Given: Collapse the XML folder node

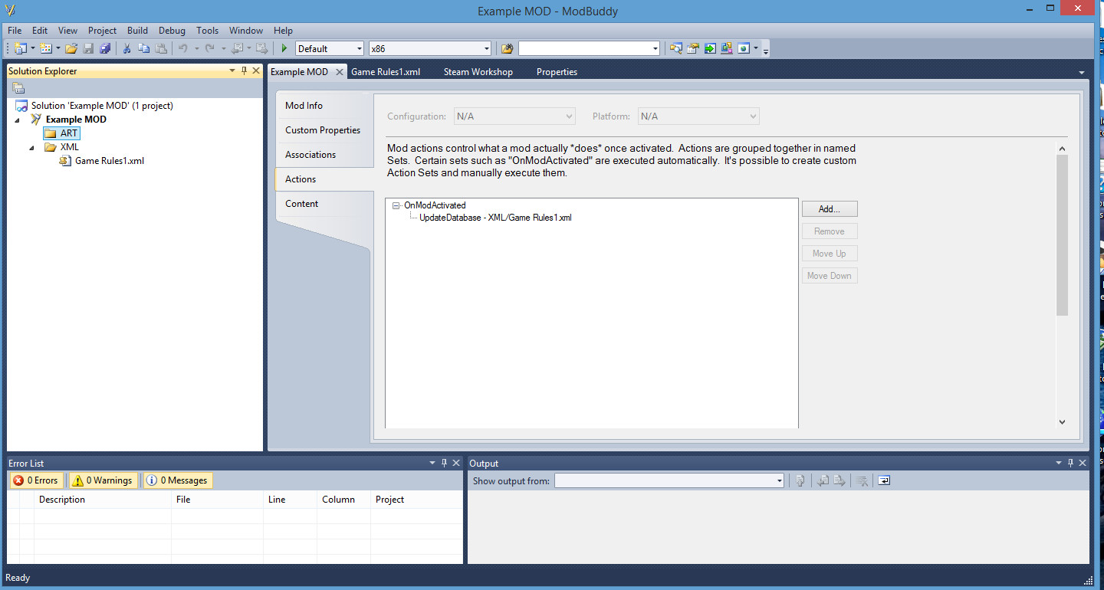Looking at the screenshot, I should click(x=31, y=147).
